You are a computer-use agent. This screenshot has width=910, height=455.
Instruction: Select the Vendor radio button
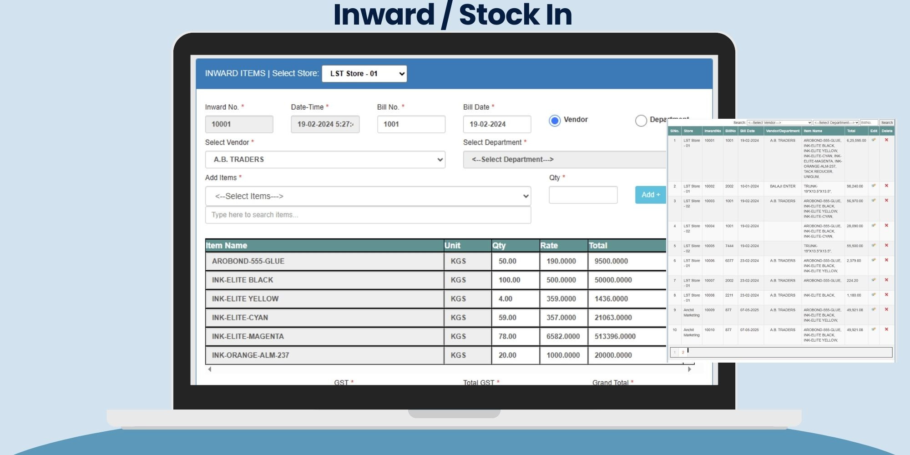554,121
